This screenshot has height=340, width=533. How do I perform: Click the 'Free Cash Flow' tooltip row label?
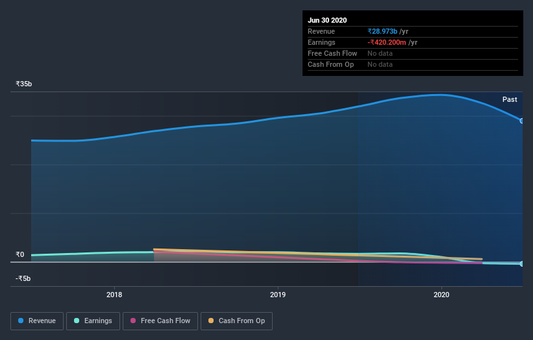point(332,53)
